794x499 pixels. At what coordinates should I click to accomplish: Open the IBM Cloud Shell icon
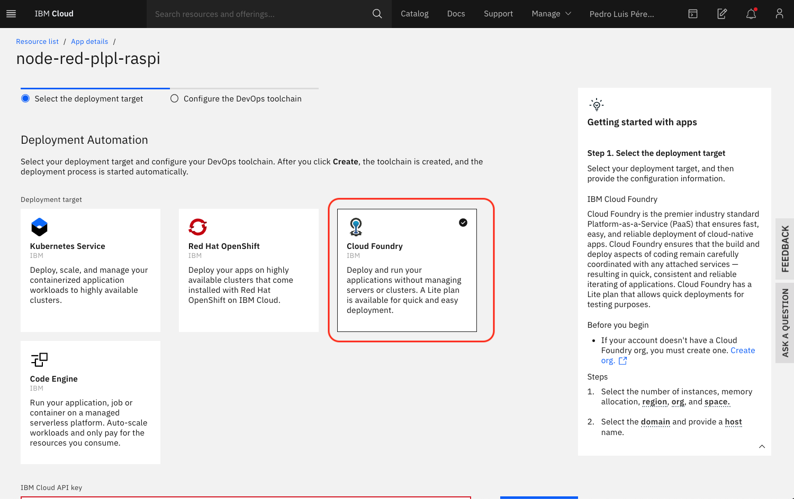click(693, 14)
